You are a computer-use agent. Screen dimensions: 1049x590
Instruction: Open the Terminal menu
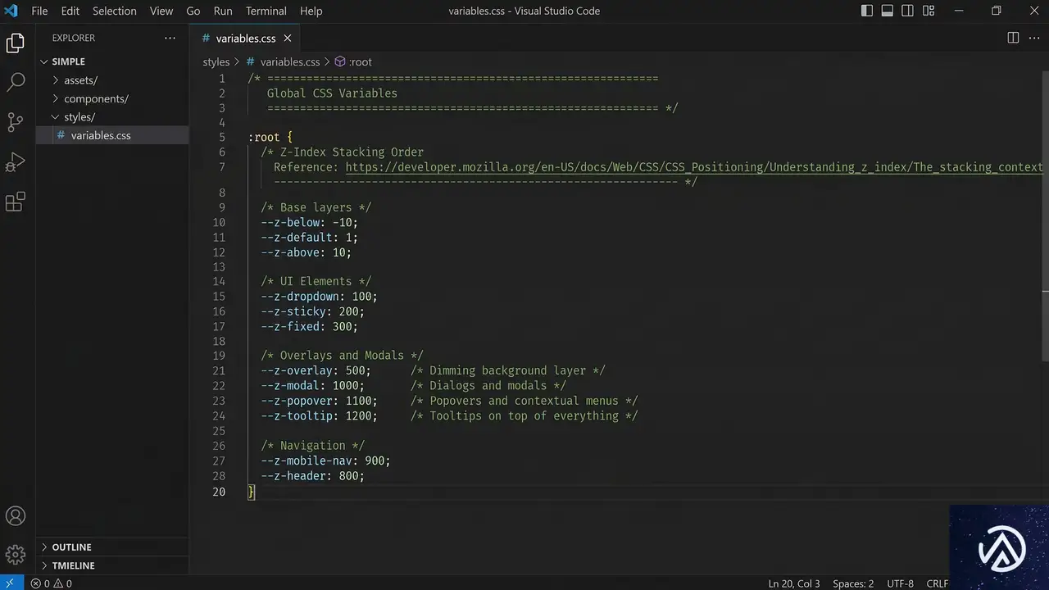coord(266,11)
